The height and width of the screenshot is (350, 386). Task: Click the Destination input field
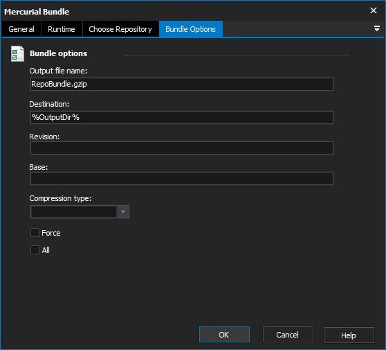point(182,117)
